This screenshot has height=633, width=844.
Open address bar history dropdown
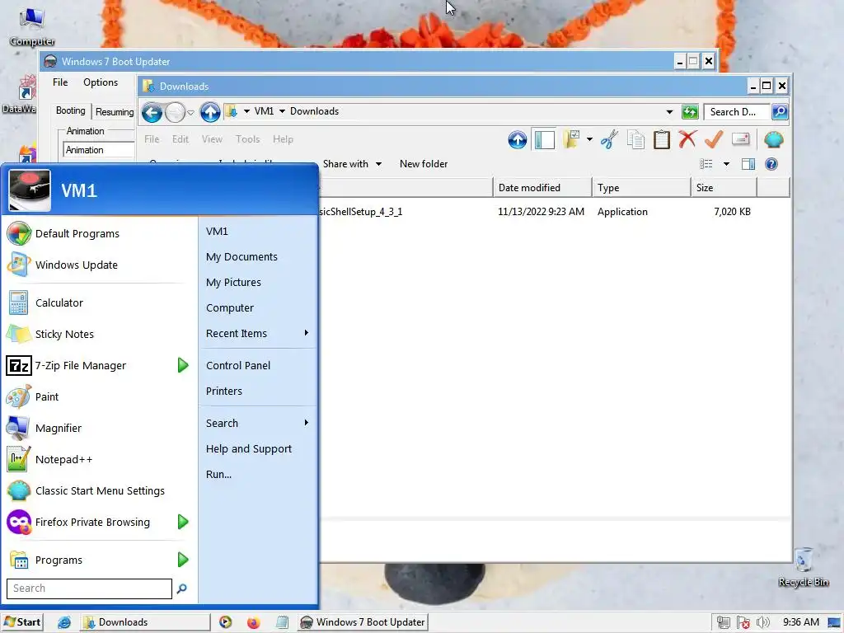[x=669, y=112]
